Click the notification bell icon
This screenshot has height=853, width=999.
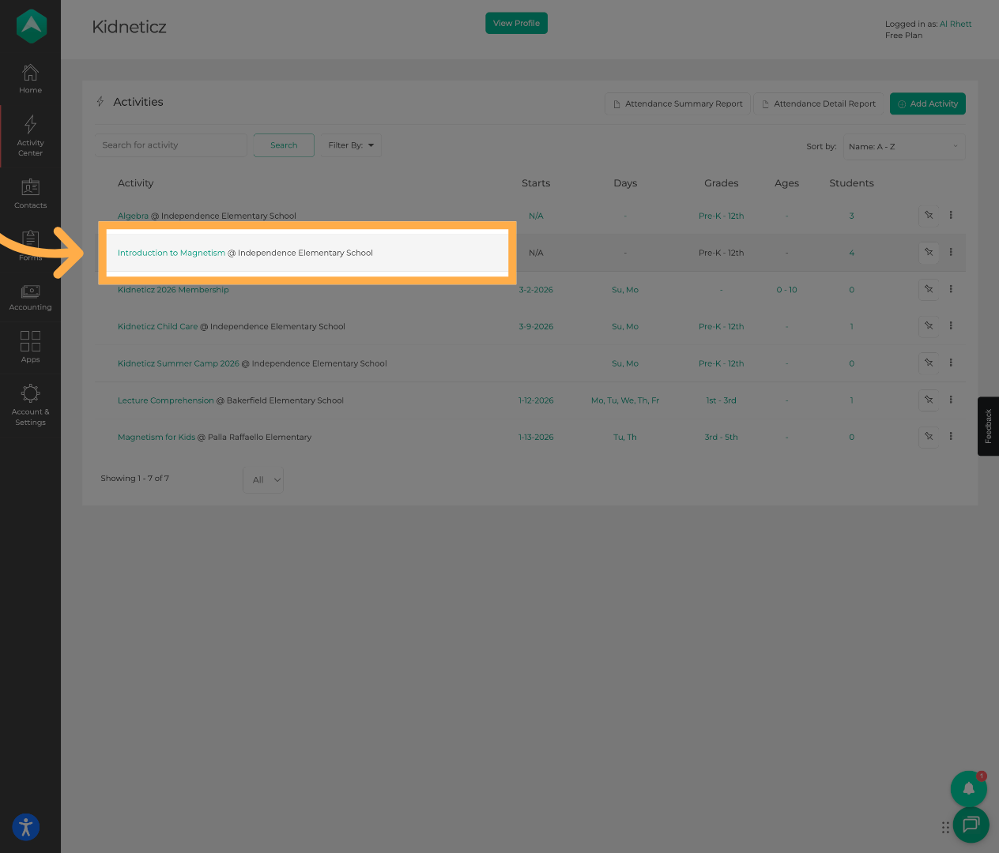point(968,788)
